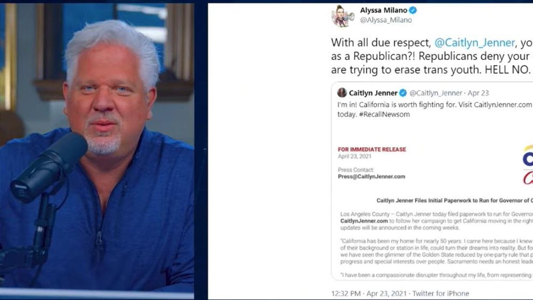Click the blue verified badge beside Alyssa Milano
Viewport: 533px width, 300px height.
tap(413, 10)
